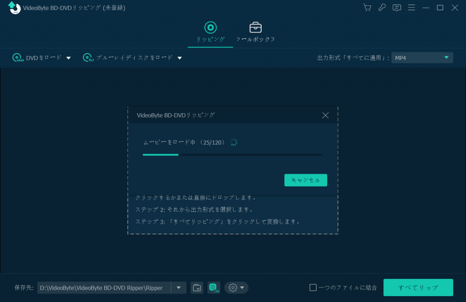Screen dimensions: 466x302
Task: Open the hamburger menu in title bar
Action: pos(411,8)
